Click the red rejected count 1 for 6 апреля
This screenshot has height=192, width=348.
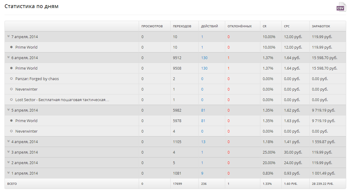click(228, 58)
